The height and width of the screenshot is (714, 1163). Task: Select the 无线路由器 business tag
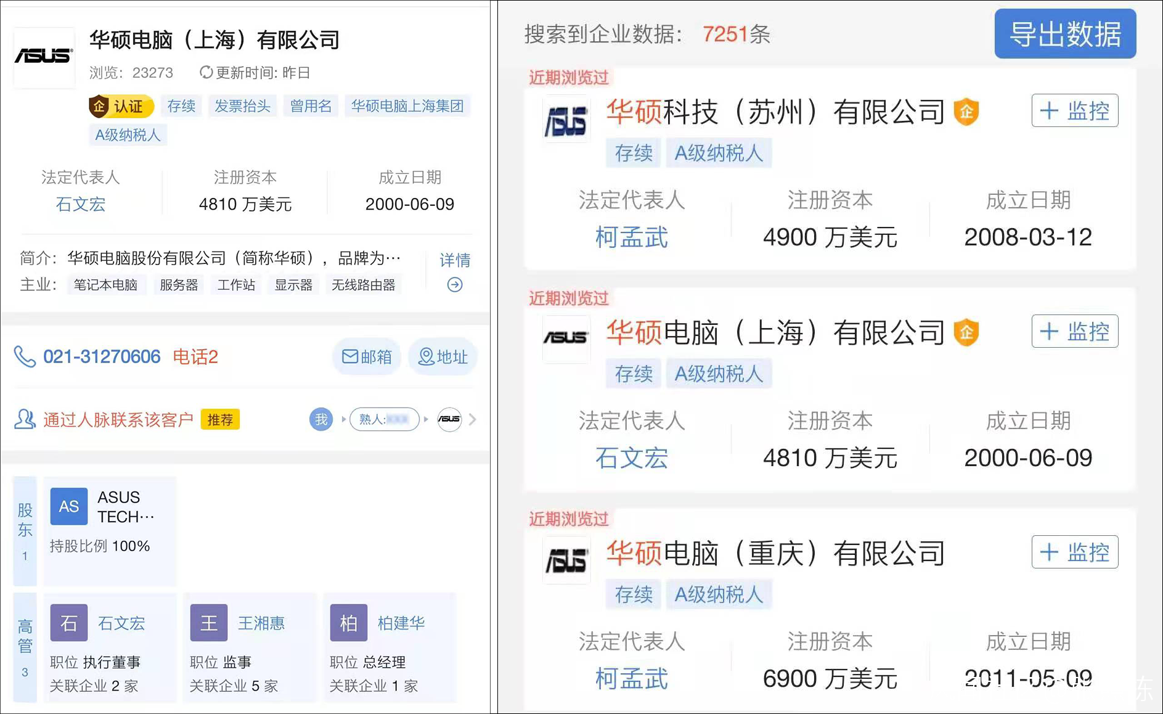point(364,285)
